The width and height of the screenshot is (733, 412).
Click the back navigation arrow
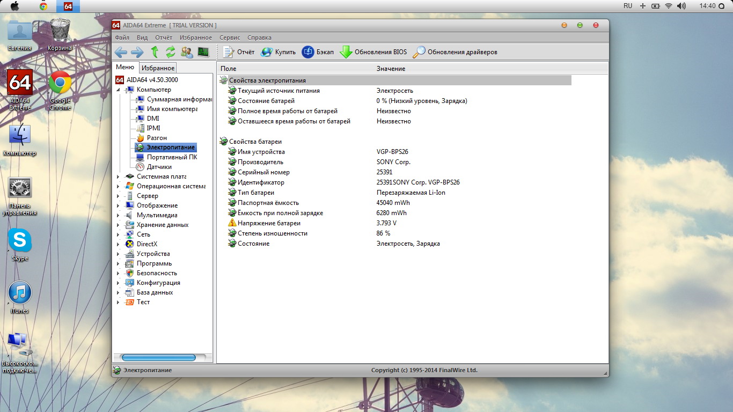click(x=121, y=52)
